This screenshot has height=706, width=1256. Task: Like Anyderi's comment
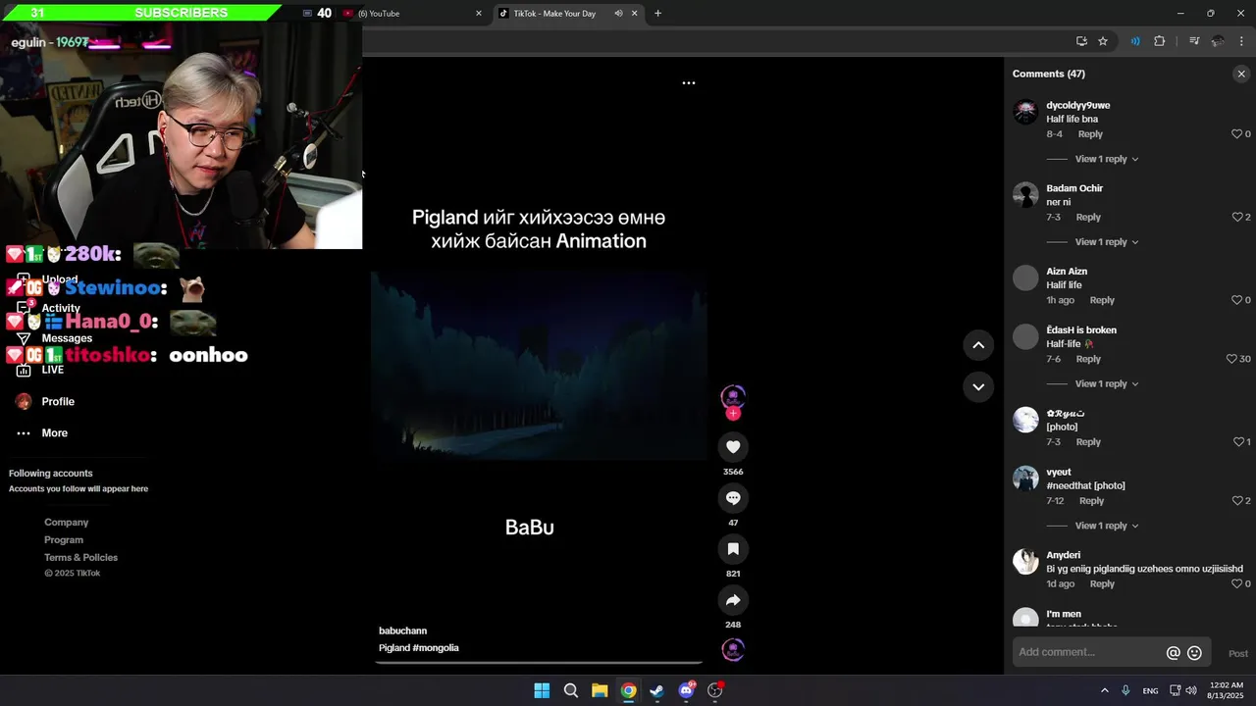click(1236, 583)
